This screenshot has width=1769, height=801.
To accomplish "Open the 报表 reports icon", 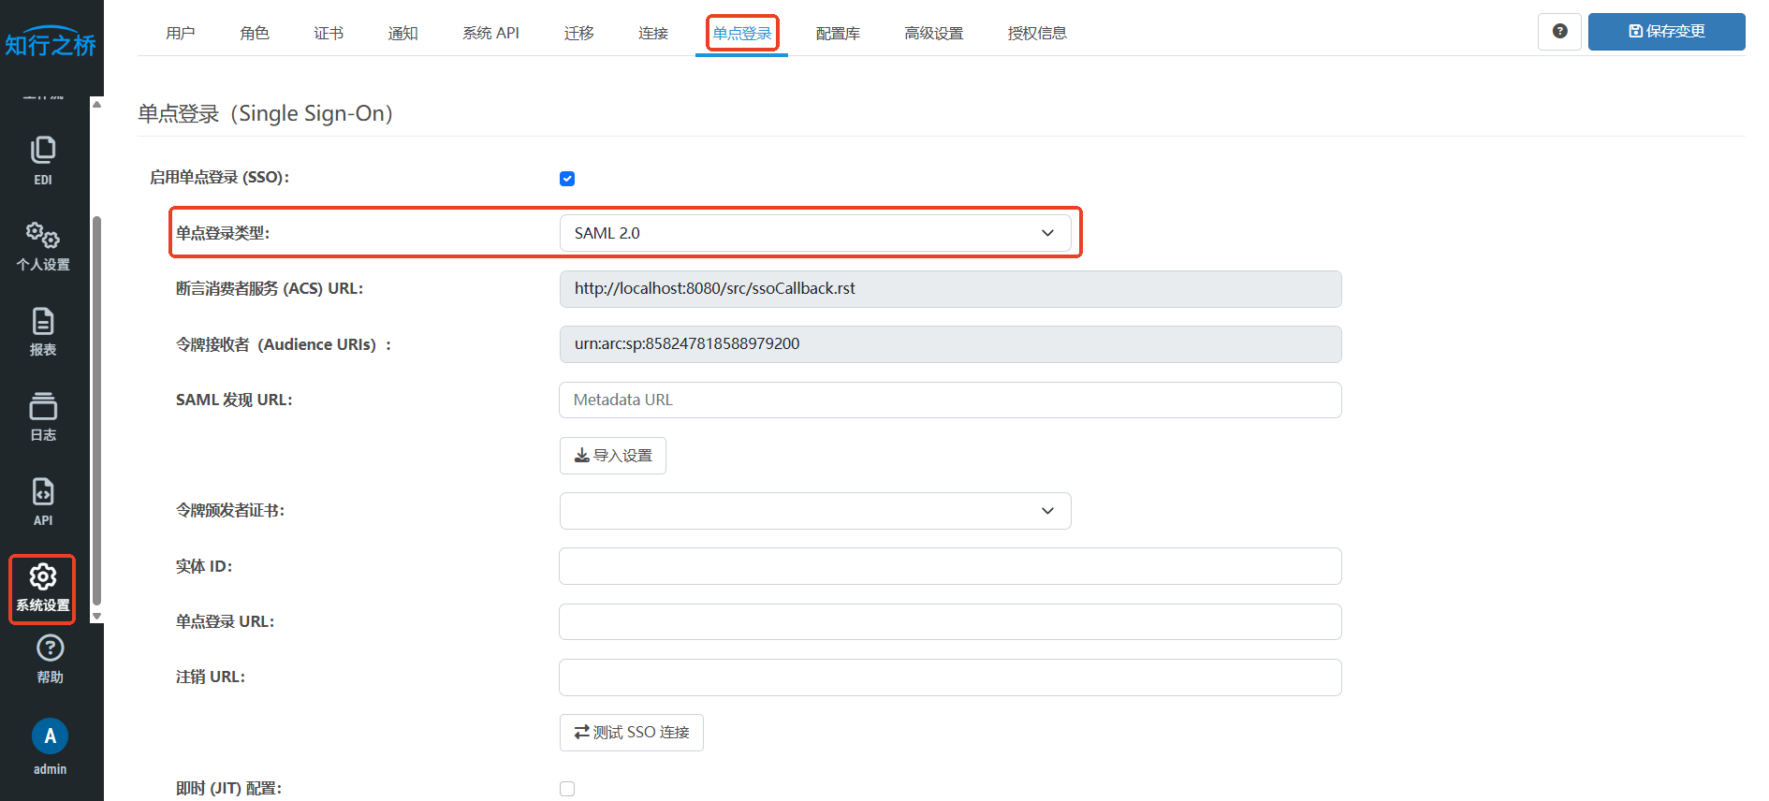I will (43, 331).
